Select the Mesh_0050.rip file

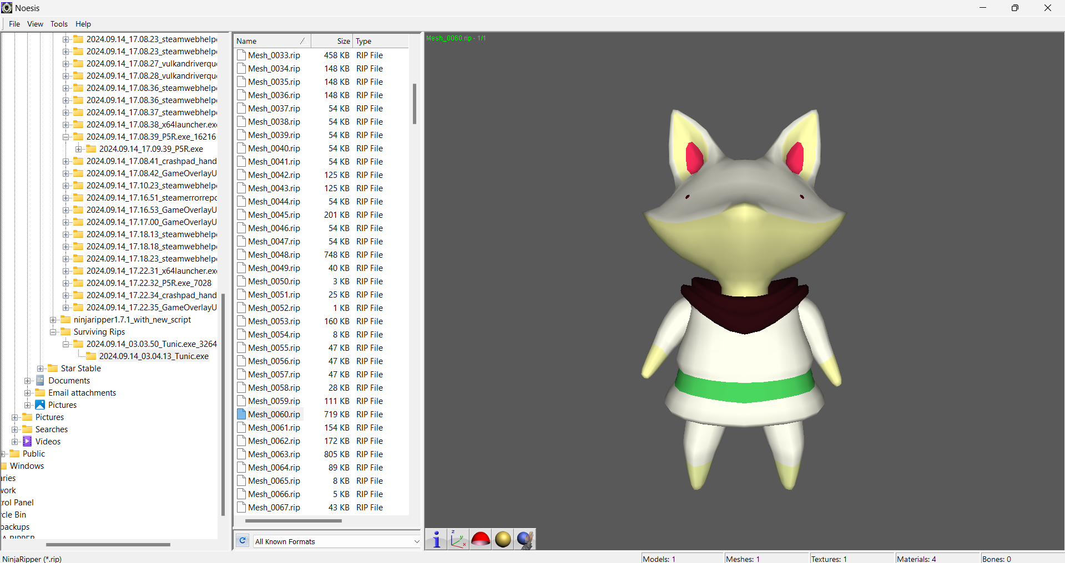pos(274,281)
